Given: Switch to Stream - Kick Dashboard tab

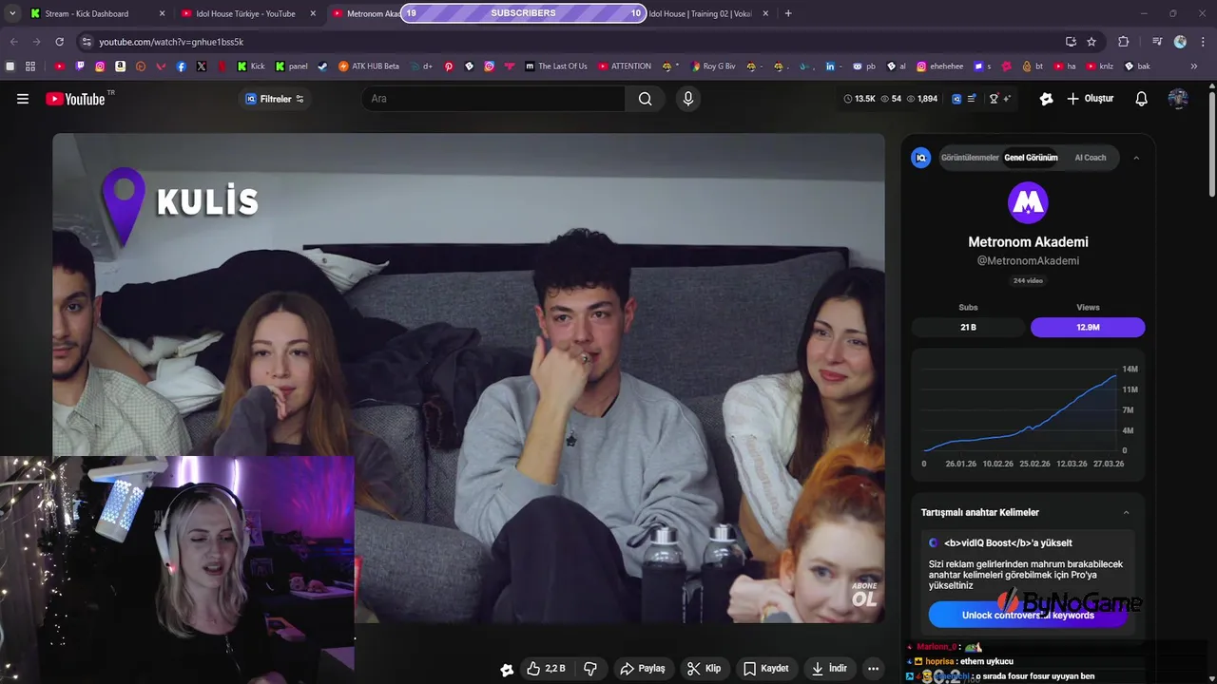Looking at the screenshot, I should click(x=97, y=13).
